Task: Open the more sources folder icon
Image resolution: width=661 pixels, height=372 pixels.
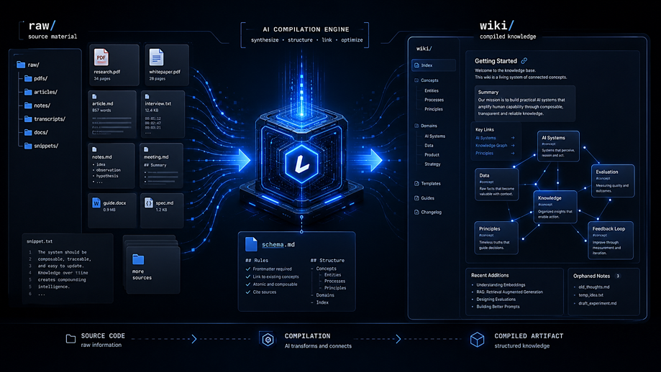Action: click(138, 259)
